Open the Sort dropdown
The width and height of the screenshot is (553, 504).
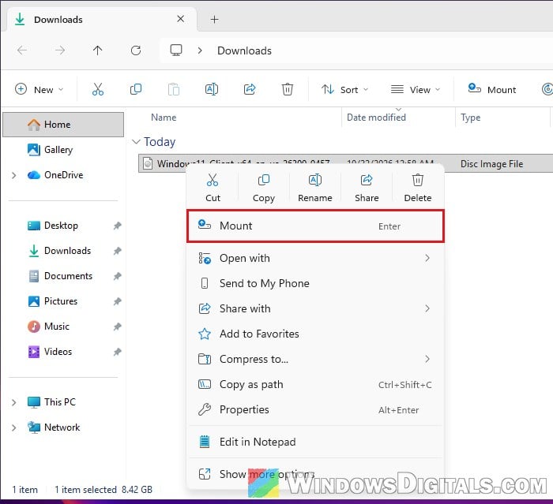pyautogui.click(x=345, y=89)
